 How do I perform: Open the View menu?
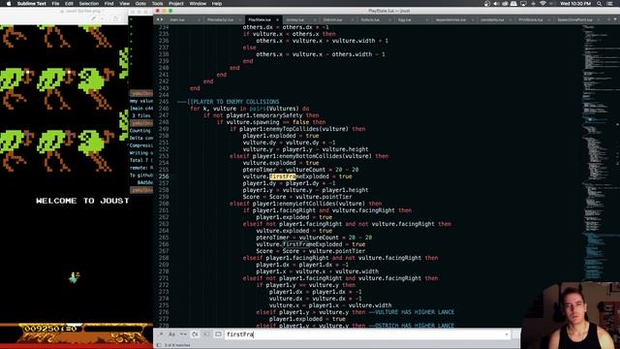[125, 4]
